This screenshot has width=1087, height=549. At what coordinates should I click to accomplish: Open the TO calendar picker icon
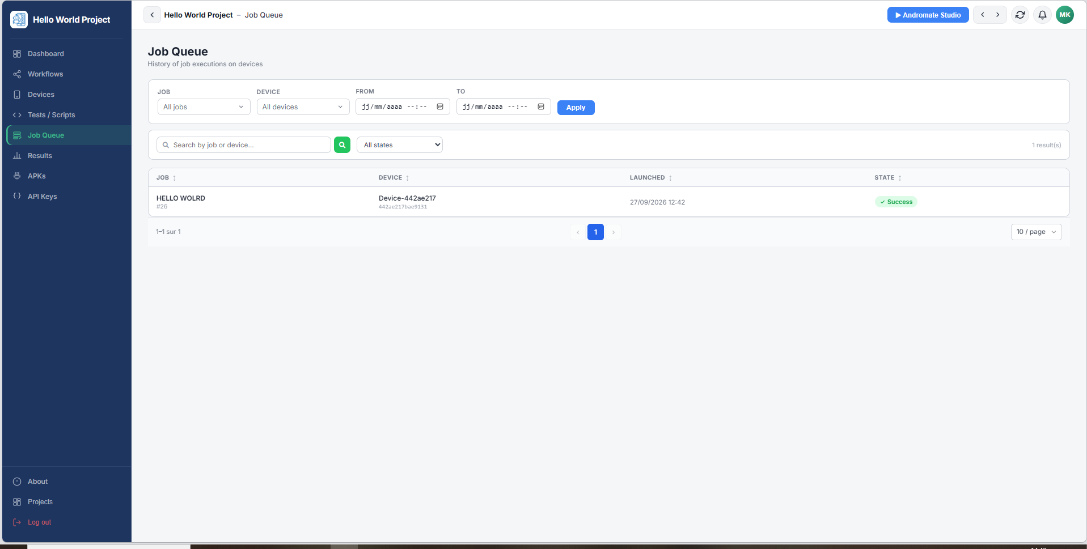pyautogui.click(x=541, y=107)
